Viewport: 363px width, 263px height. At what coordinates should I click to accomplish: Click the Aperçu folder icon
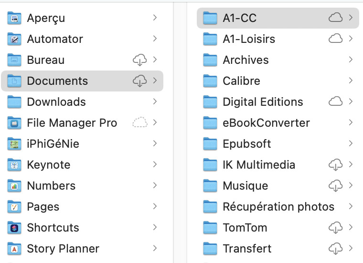tap(15, 18)
